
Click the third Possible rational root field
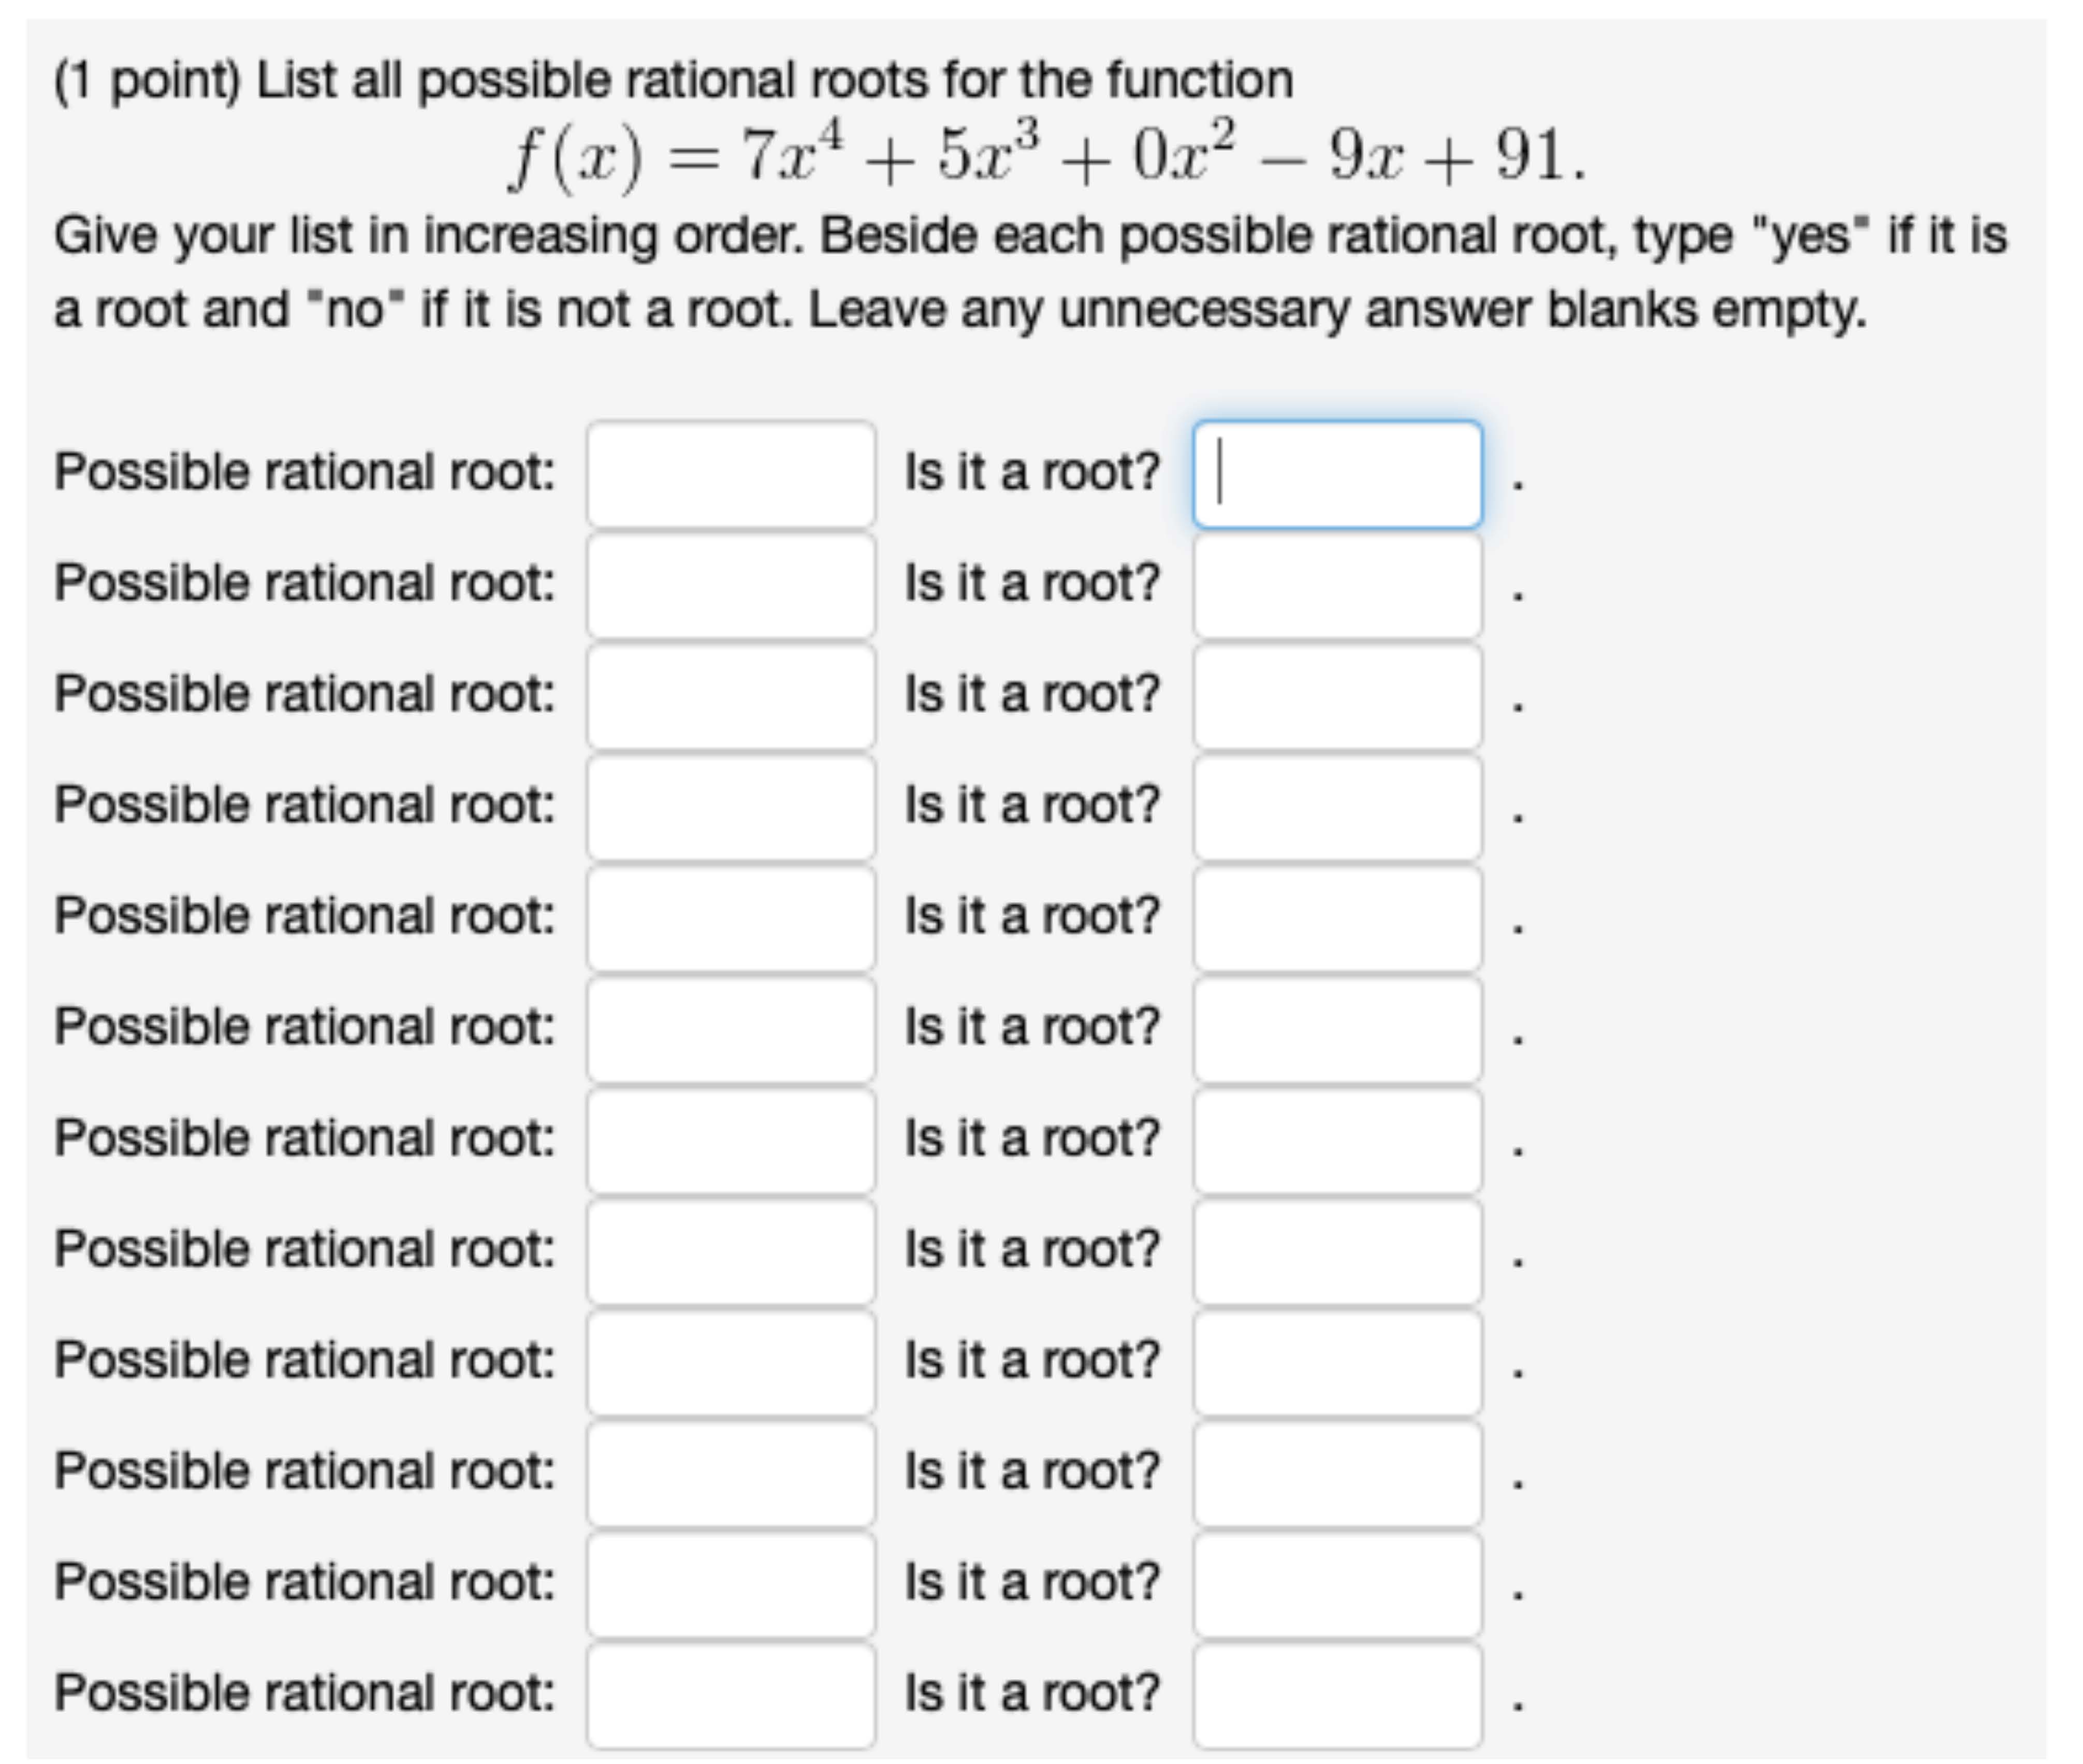pyautogui.click(x=730, y=696)
